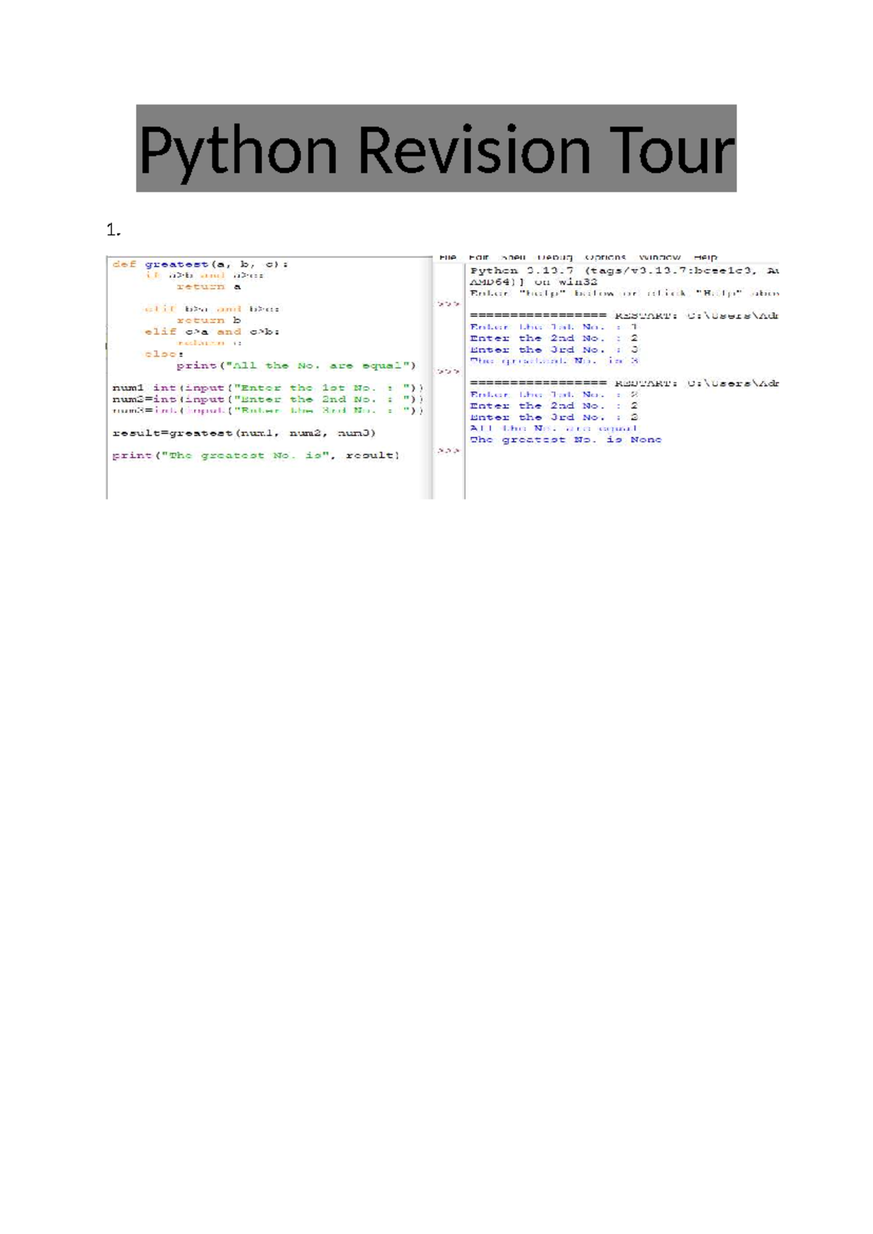Viewport: 873px width, 1234px height.
Task: Open the File menu in IDLE shell
Action: coord(448,257)
